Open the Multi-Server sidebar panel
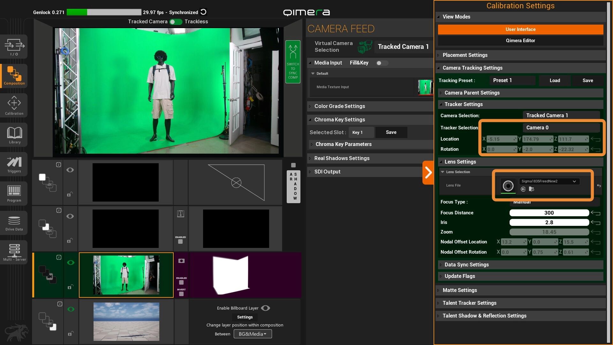The width and height of the screenshot is (613, 345). point(14,252)
